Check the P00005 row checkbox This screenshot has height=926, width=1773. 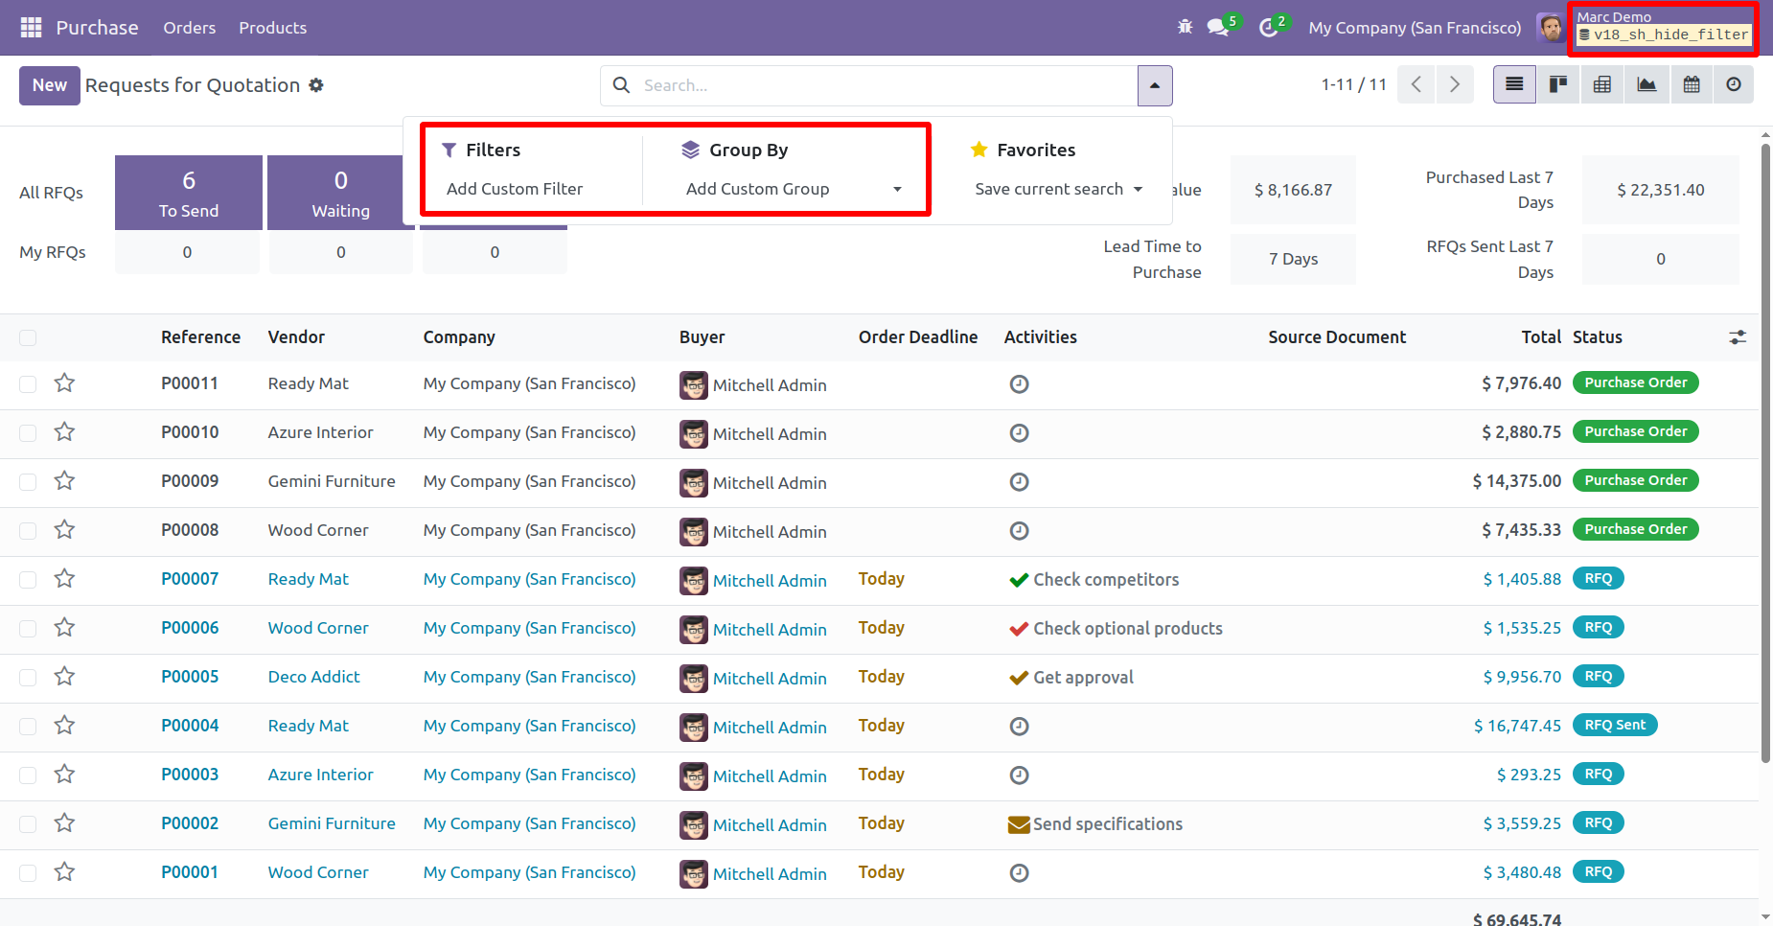tap(28, 678)
